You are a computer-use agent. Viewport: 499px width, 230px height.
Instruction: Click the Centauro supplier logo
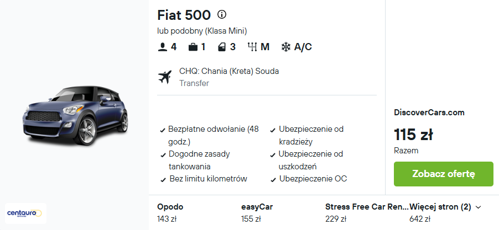click(x=26, y=213)
